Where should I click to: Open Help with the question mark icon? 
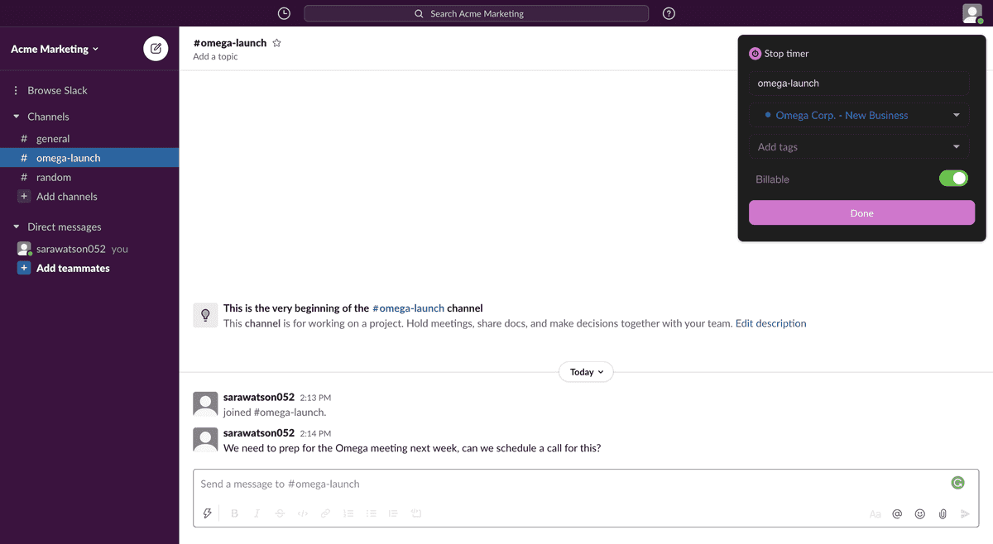click(669, 13)
